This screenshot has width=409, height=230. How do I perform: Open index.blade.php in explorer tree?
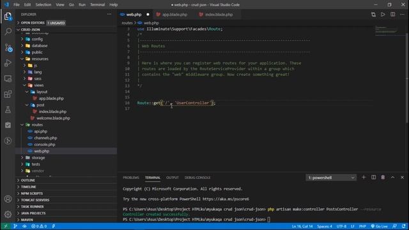click(x=52, y=111)
